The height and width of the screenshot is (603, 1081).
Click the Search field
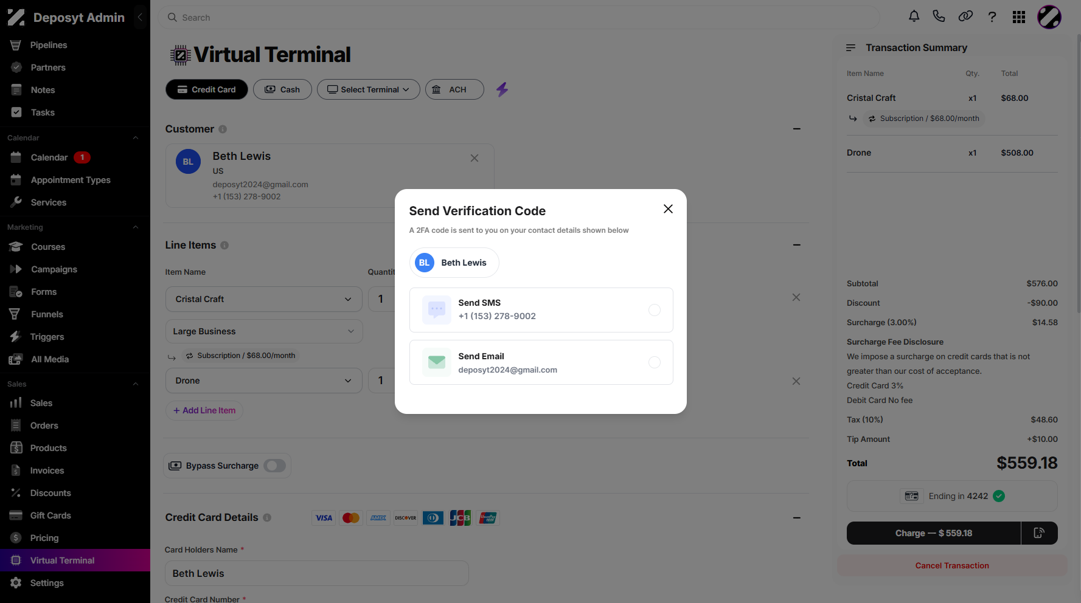(519, 18)
